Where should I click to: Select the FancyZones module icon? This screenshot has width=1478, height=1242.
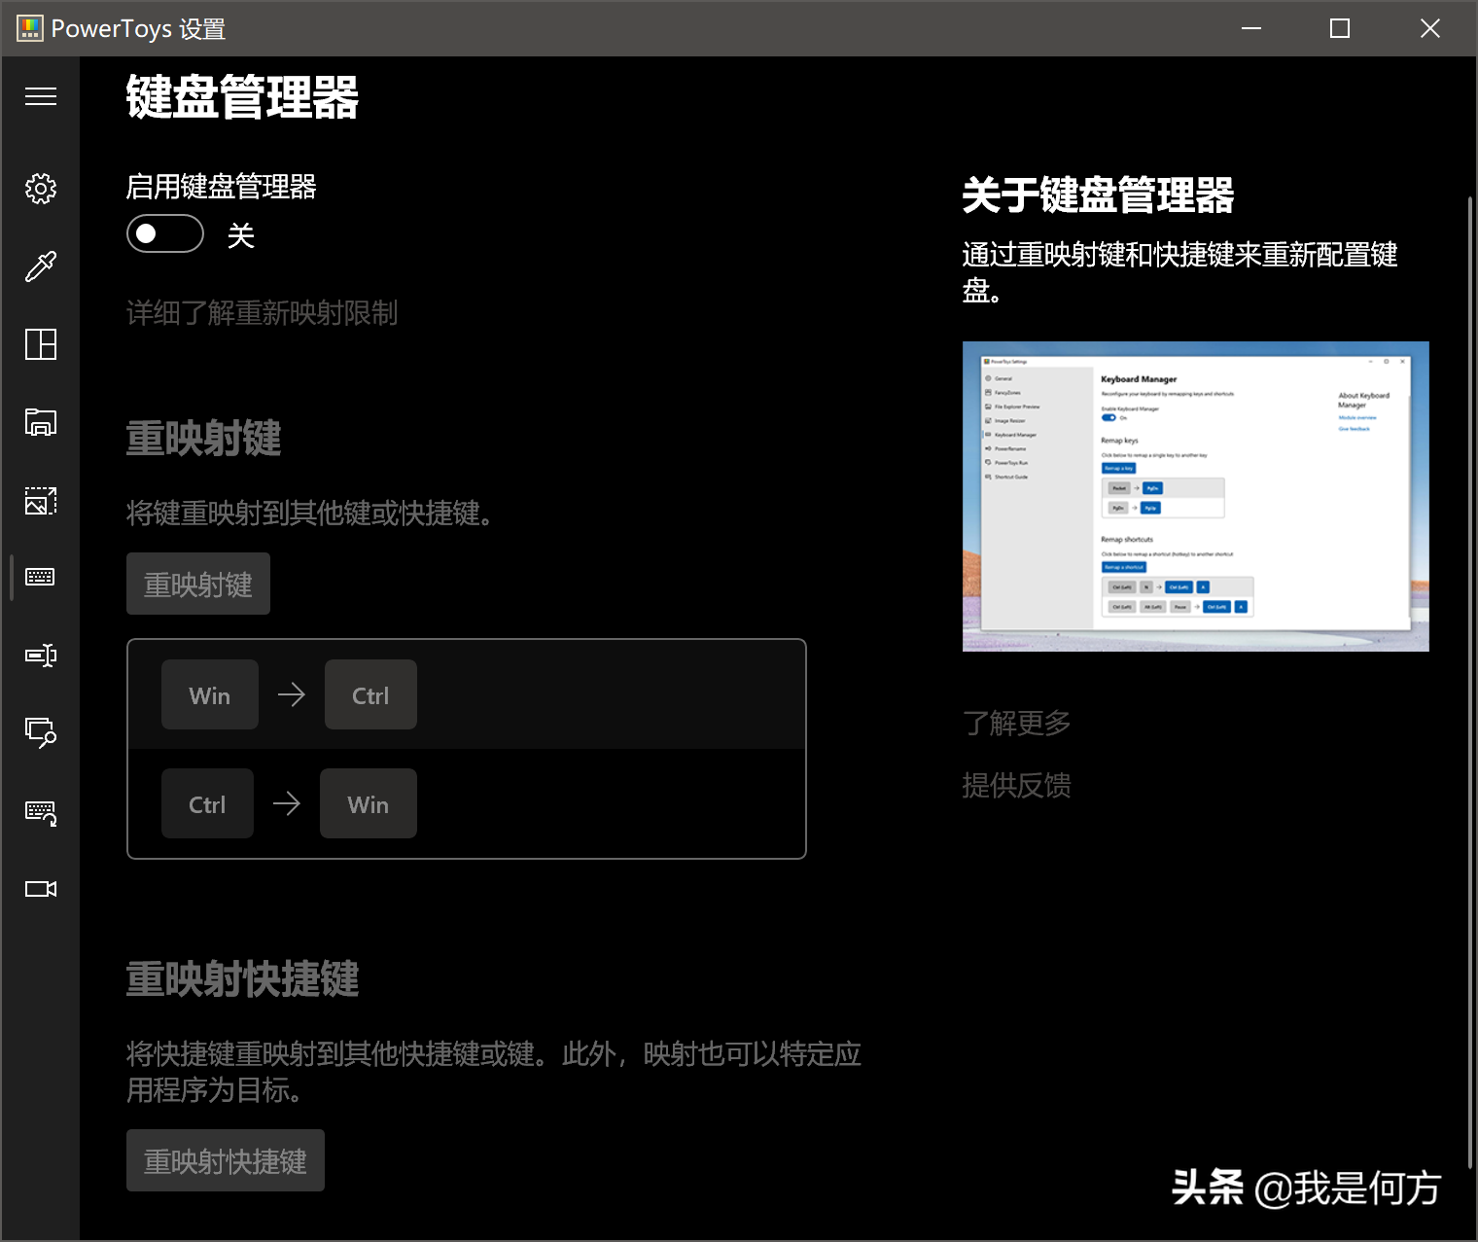(40, 344)
